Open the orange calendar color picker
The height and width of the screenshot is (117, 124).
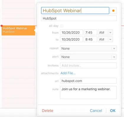tap(113, 11)
